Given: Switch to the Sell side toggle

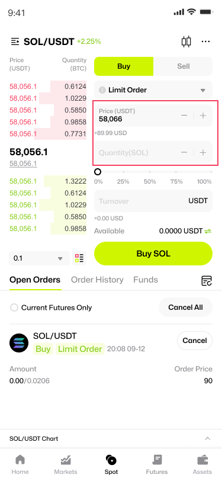Looking at the screenshot, I should tap(183, 66).
